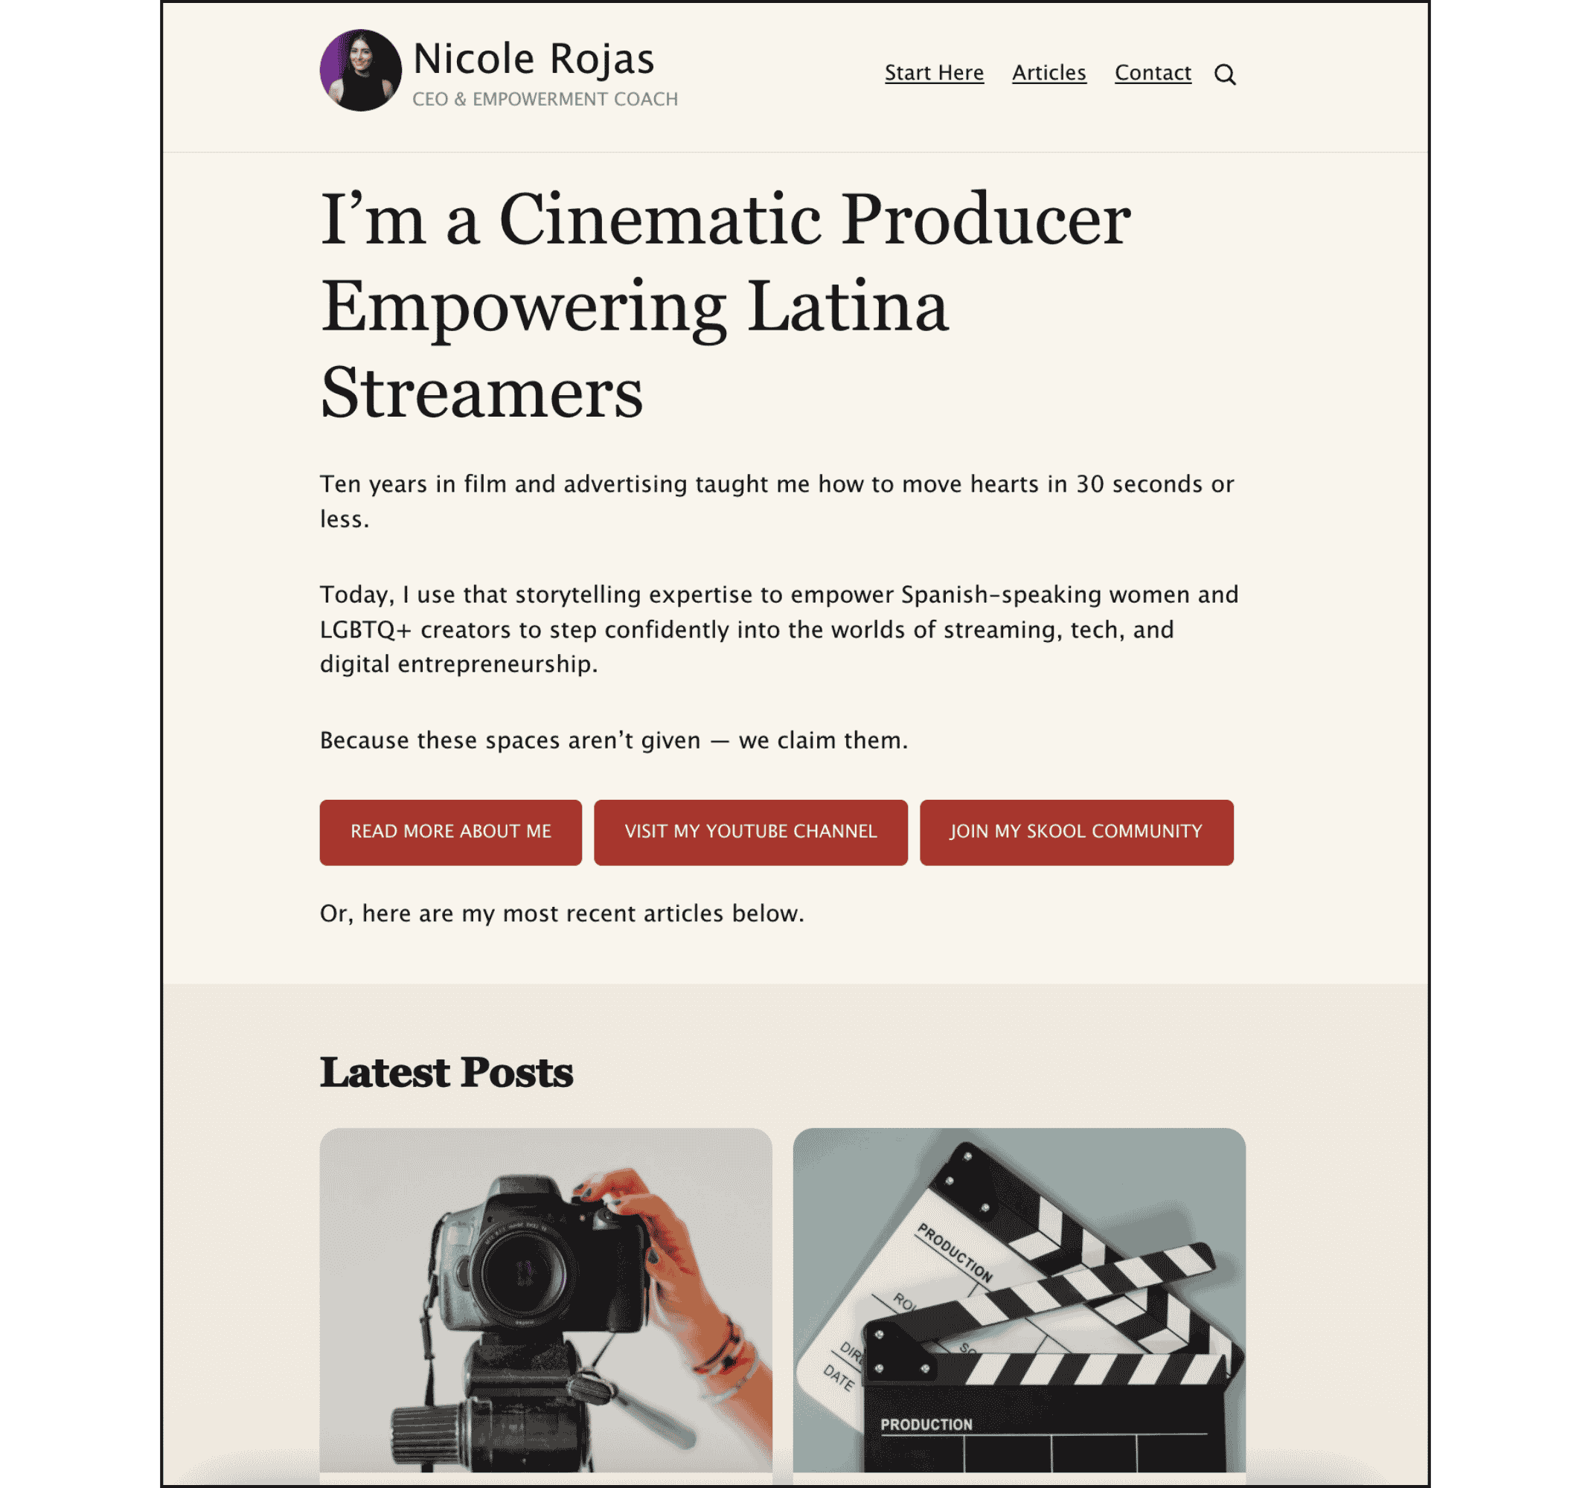
Task: Click the word 'Streamers' in headline
Action: (481, 393)
